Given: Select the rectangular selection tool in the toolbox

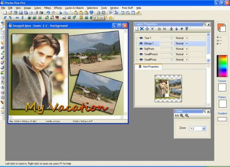Looking at the screenshot, I should click(3, 32).
